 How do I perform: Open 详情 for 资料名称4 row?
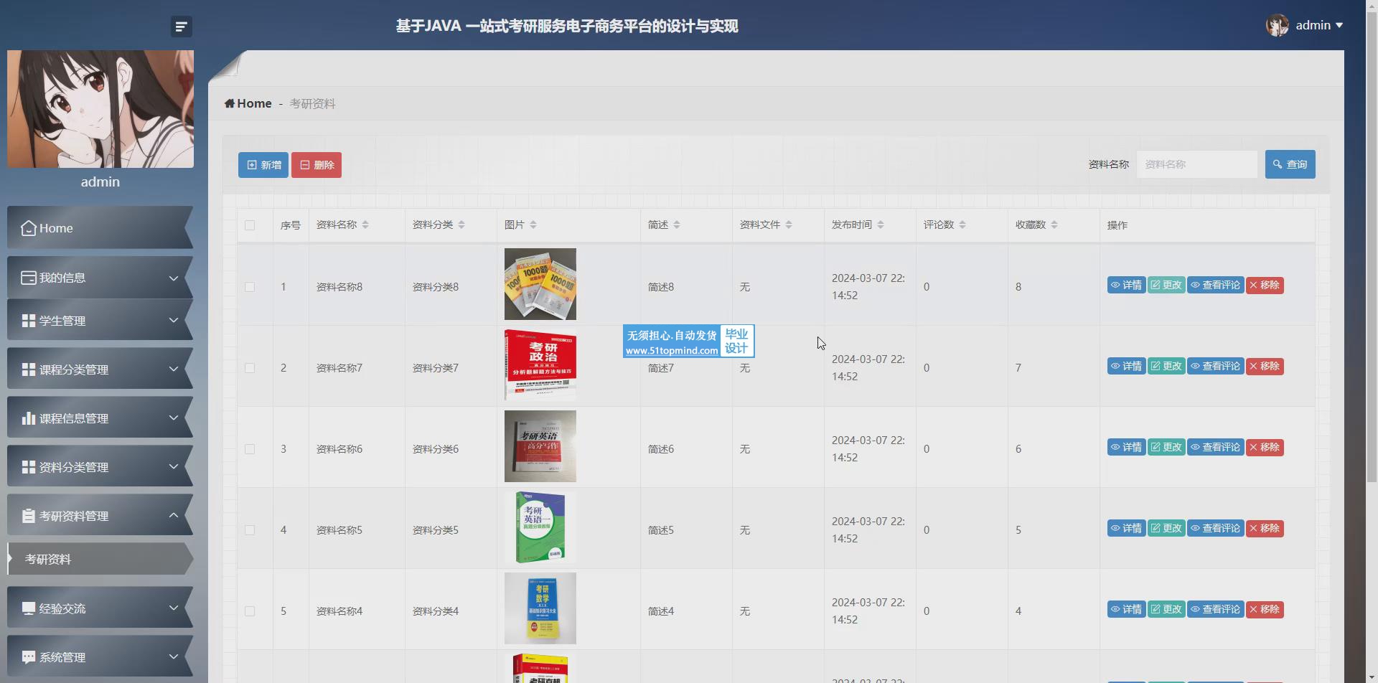1126,610
